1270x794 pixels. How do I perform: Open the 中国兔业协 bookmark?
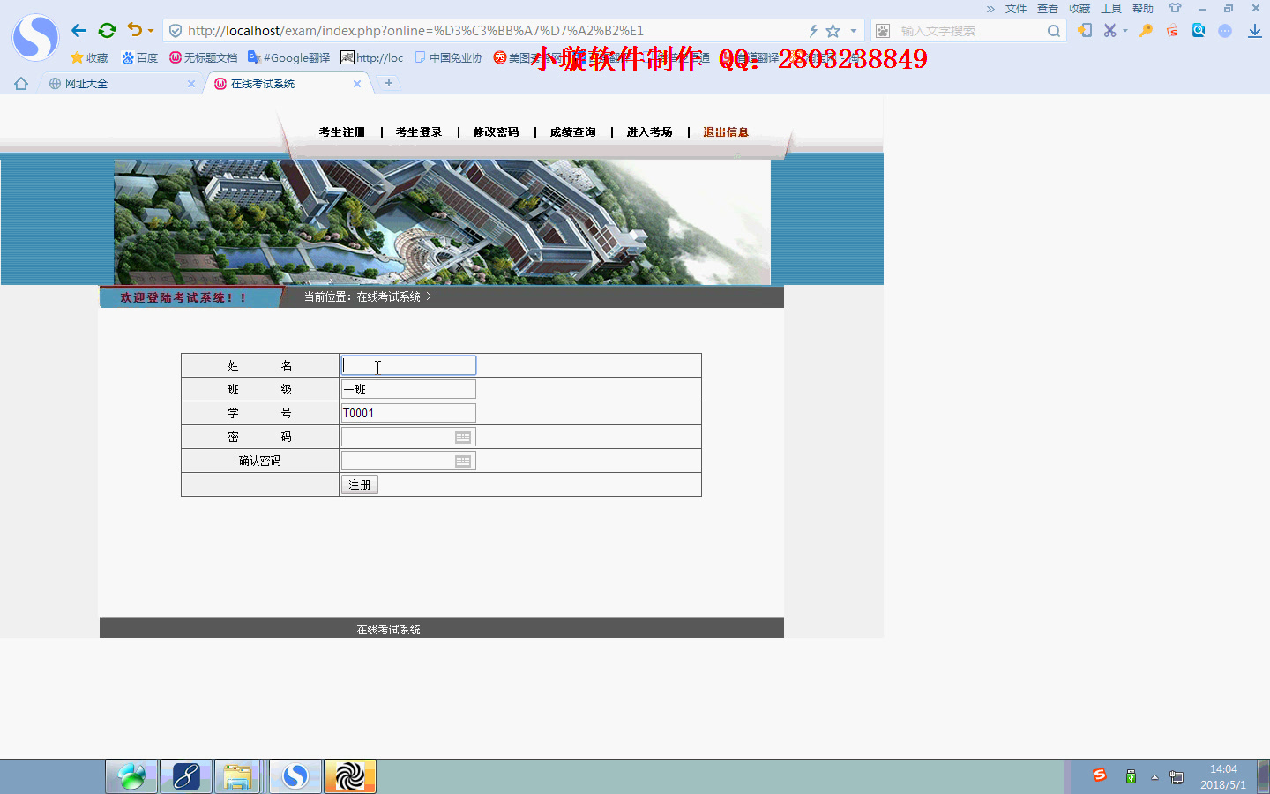pos(448,57)
